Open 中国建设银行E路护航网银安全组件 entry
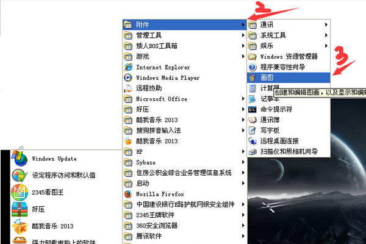The width and height of the screenshot is (366, 244). pos(184,204)
